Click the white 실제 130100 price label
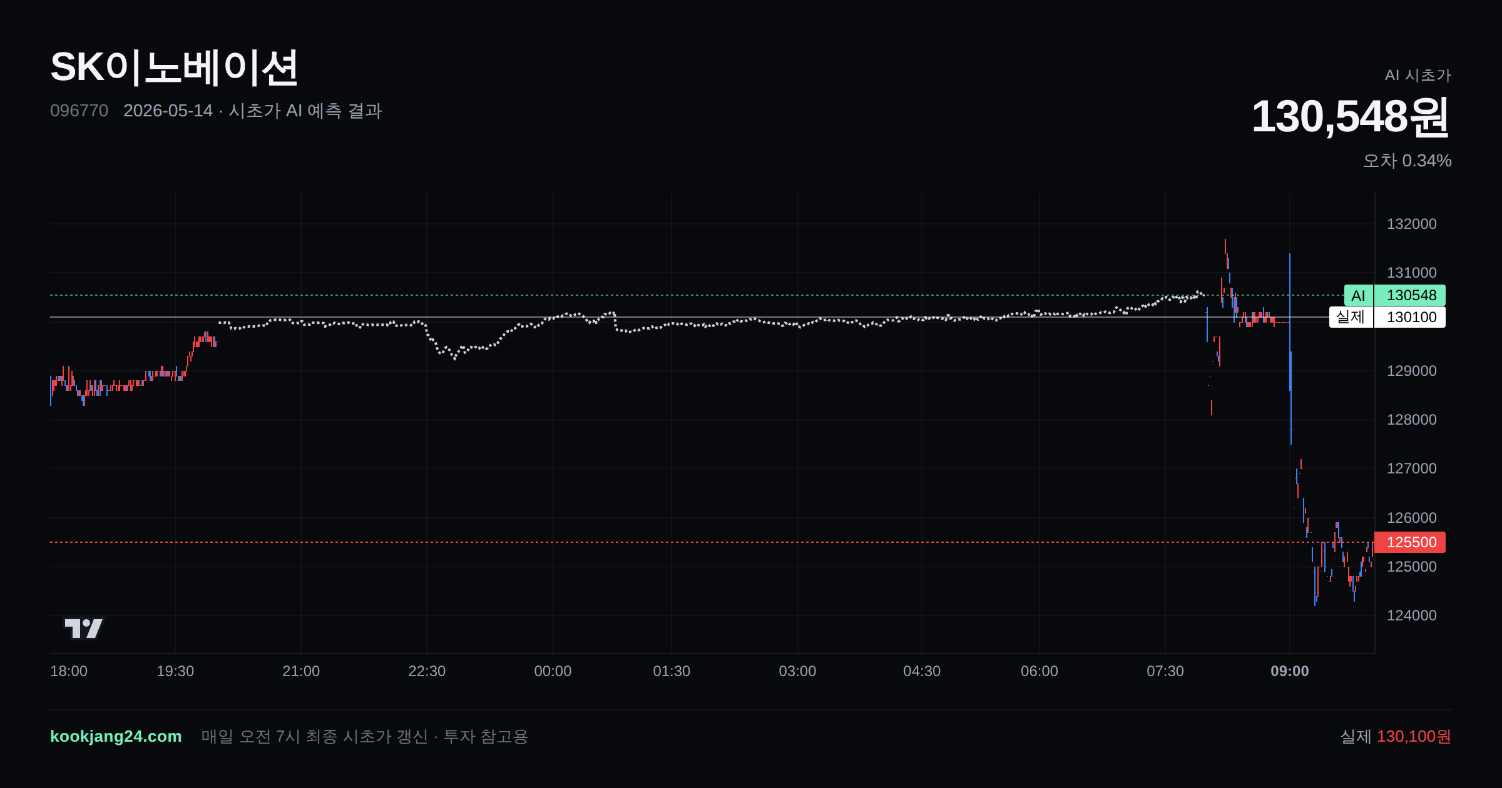 click(x=1387, y=317)
